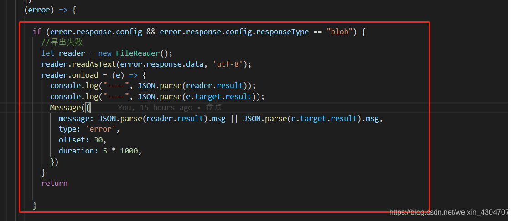Screen dimensions: 518x221
Task: Click the line starting 'if (error.response.config'
Action: [199, 32]
